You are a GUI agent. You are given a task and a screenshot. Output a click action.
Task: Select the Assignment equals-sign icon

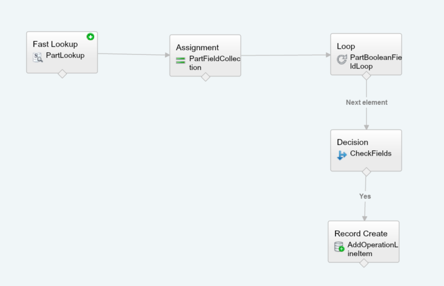181,61
